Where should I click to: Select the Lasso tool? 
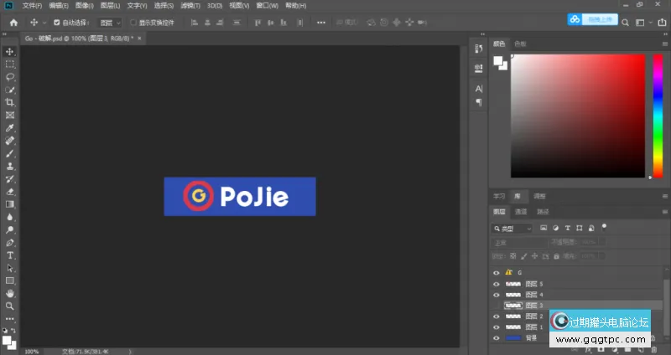(x=10, y=77)
